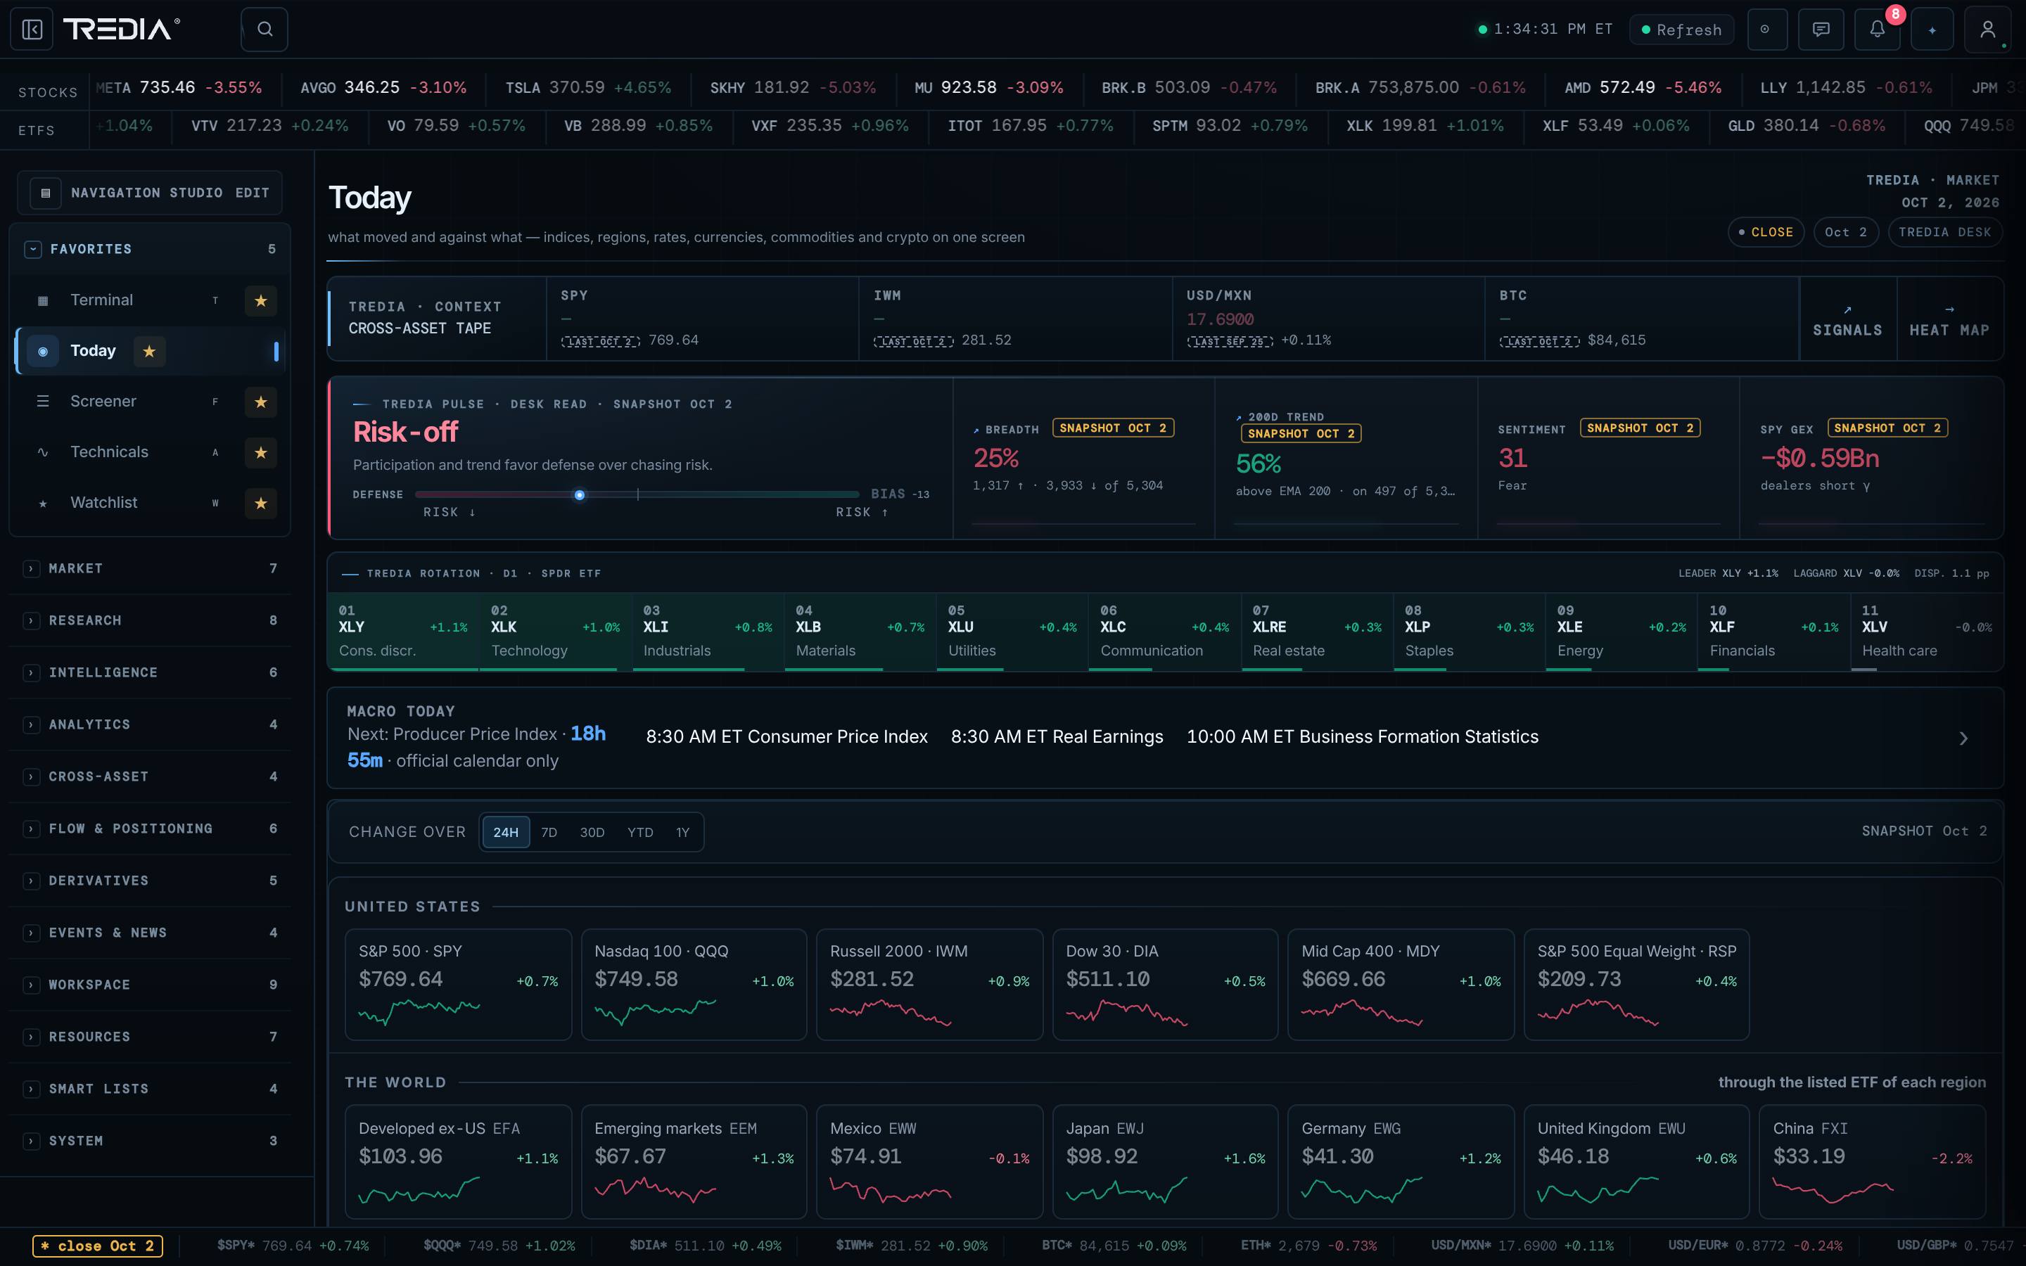Expand the System section
The height and width of the screenshot is (1266, 2026).
(x=31, y=1140)
